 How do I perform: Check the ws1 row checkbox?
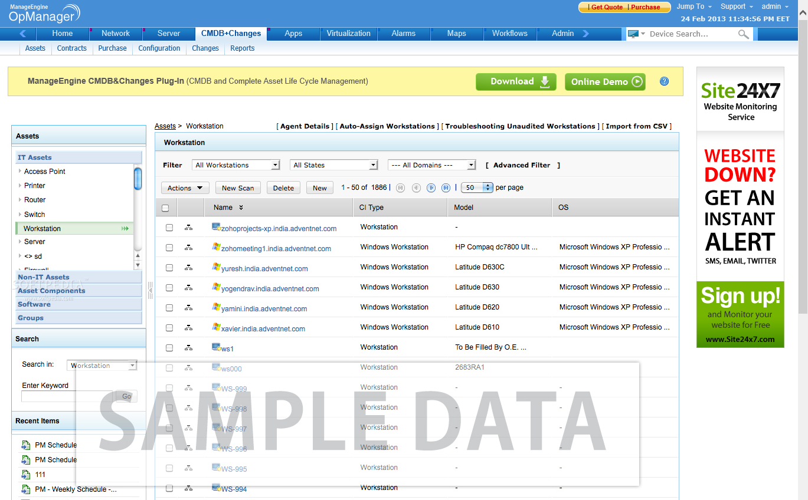[169, 348]
